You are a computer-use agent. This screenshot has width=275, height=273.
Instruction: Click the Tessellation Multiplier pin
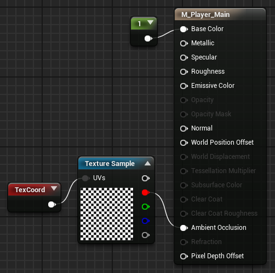tap(184, 171)
